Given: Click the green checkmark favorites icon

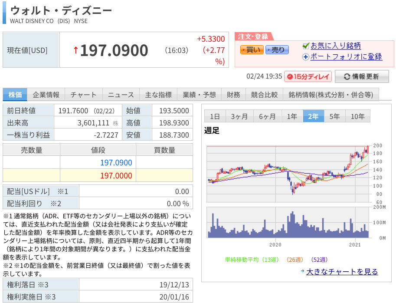Looking at the screenshot, I should (306, 46).
